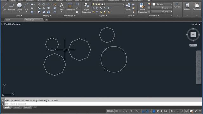
Task: Click the Insert block icon
Action: [128, 7]
